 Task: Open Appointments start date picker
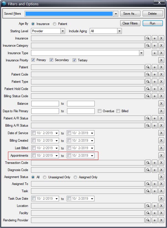(57, 156)
